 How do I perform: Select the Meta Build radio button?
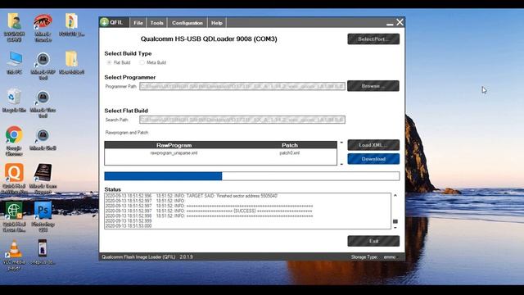point(142,62)
